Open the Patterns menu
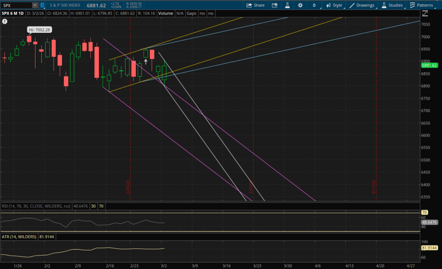Viewport: 442px width, 269px height. coord(421,5)
